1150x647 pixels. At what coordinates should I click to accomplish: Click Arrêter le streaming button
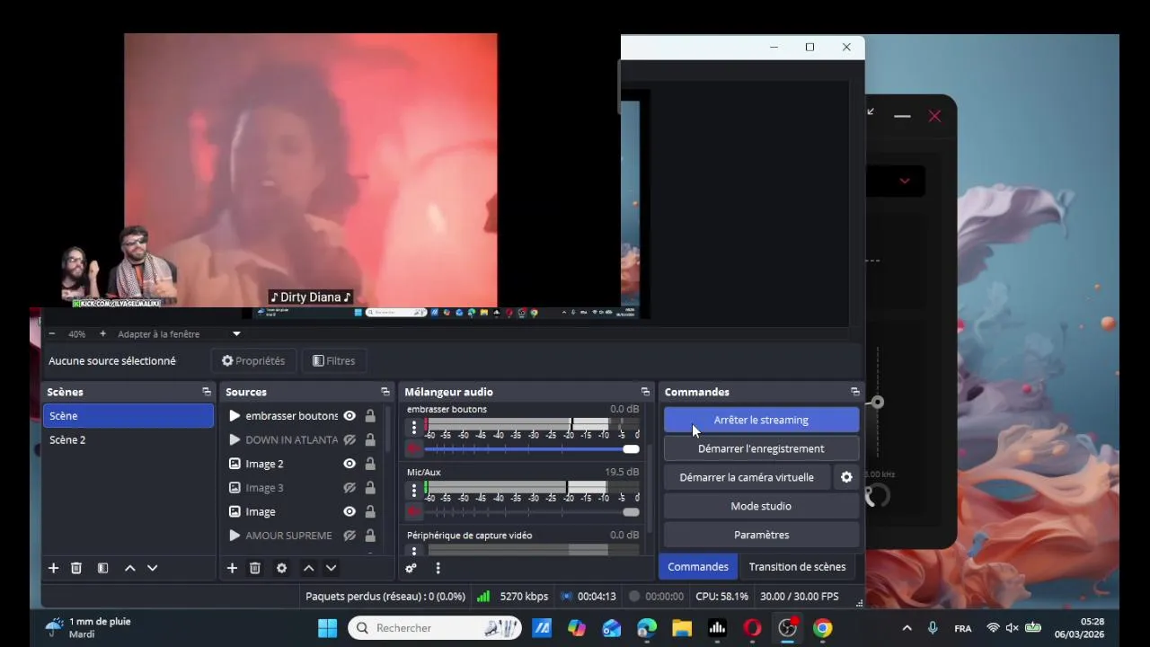[x=761, y=420]
